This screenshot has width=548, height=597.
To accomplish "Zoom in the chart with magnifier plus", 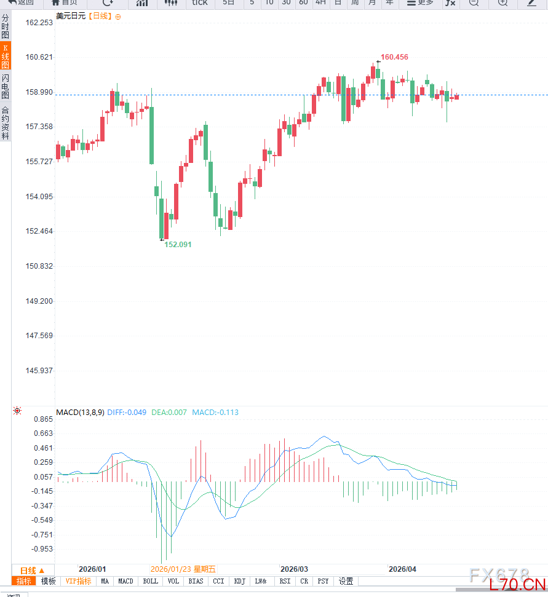I will pyautogui.click(x=502, y=2).
